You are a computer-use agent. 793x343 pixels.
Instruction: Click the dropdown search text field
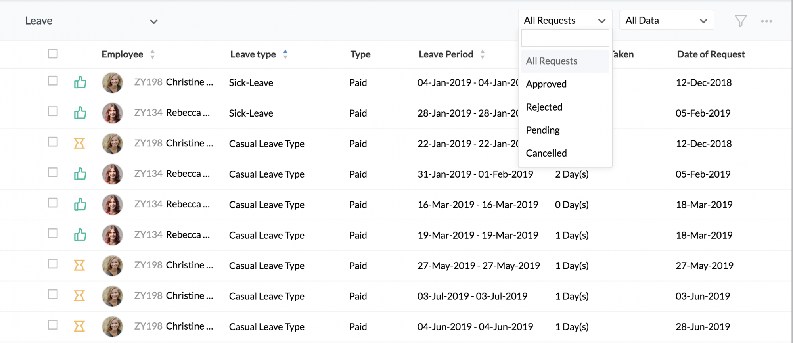(565, 38)
